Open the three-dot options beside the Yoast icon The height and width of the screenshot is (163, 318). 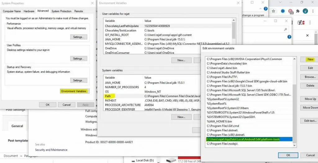coord(310,22)
